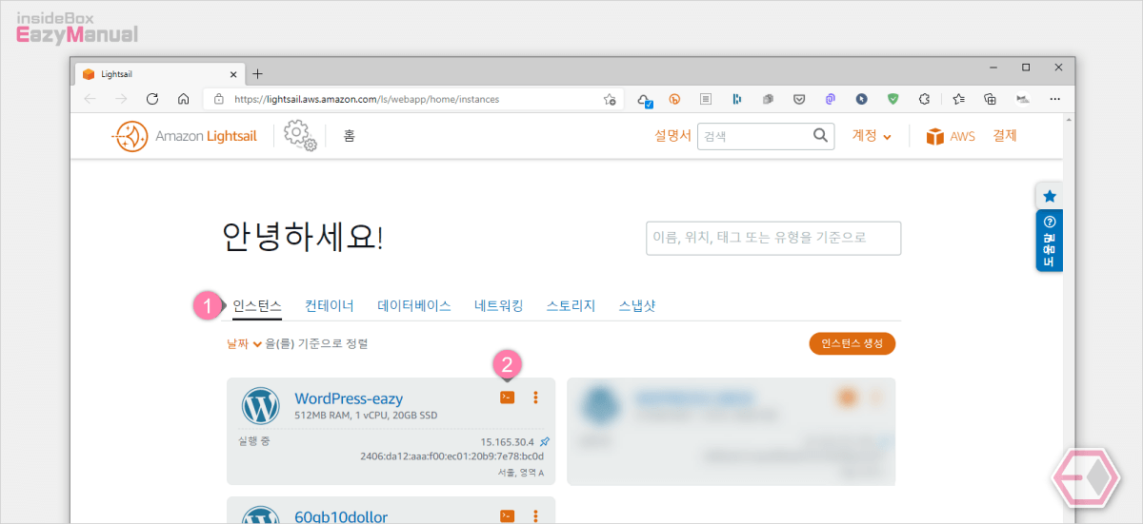The height and width of the screenshot is (524, 1143).
Task: Click the star icon on the side panel
Action: pos(1049,196)
